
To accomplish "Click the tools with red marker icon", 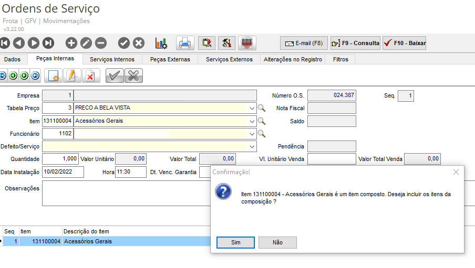I will click(226, 43).
